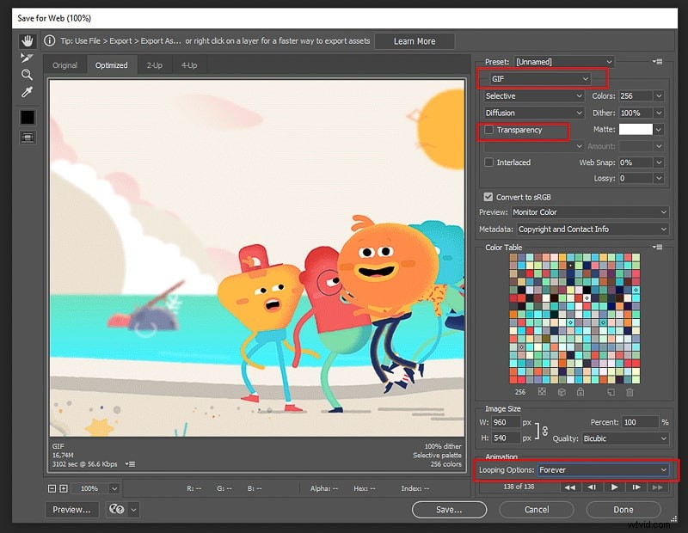Click the Learn More button

pyautogui.click(x=415, y=40)
